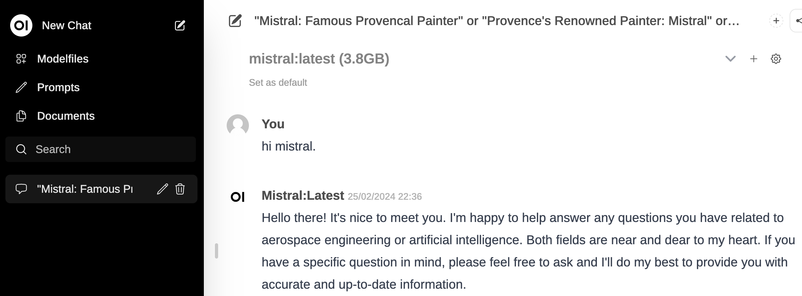Click the sidebar collapse handle
The height and width of the screenshot is (296, 802).
(x=217, y=251)
